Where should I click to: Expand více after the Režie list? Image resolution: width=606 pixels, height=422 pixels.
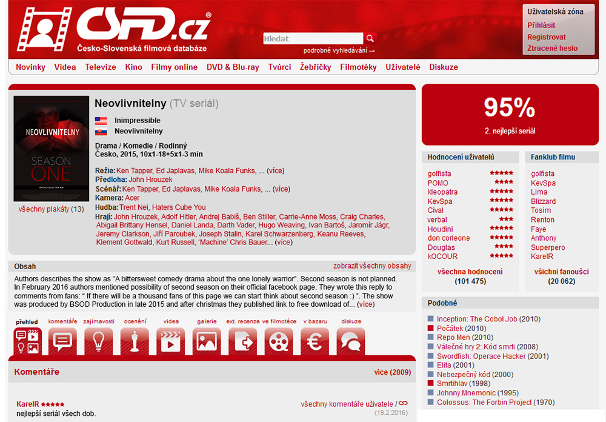click(276, 170)
